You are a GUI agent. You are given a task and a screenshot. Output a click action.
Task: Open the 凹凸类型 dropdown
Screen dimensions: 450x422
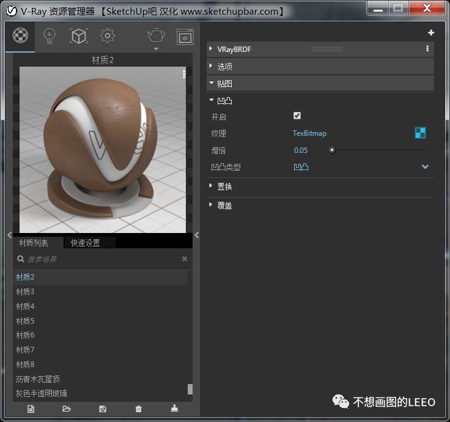coord(425,166)
